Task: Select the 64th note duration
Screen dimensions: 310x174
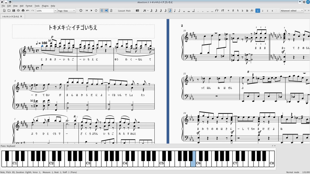Action: (156, 11)
